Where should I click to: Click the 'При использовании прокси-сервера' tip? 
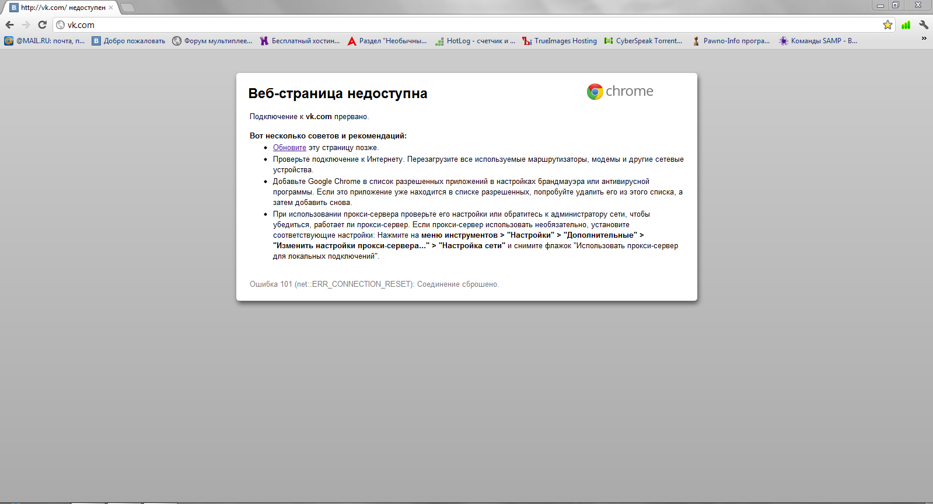(476, 235)
